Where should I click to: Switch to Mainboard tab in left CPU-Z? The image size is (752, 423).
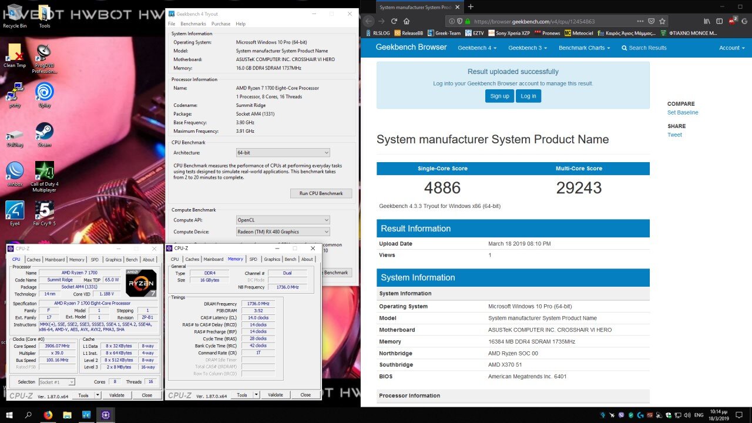tap(55, 260)
